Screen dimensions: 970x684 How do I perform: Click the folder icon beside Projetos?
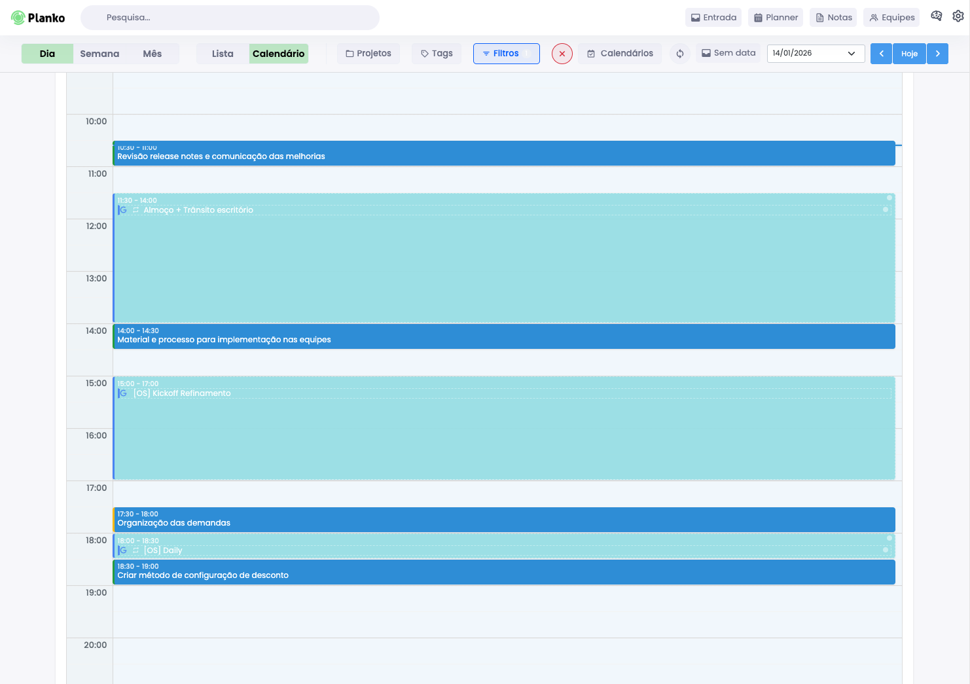pos(350,54)
